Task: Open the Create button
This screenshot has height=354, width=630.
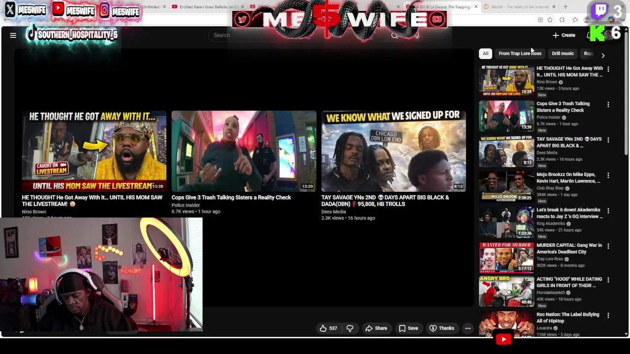Action: click(x=564, y=35)
